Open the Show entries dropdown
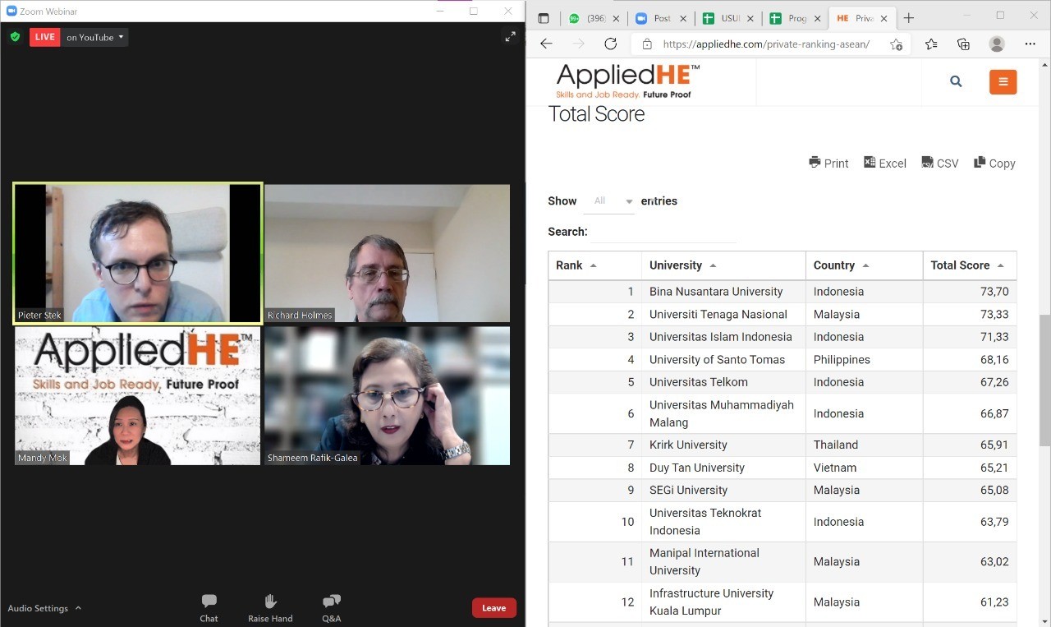 point(609,201)
